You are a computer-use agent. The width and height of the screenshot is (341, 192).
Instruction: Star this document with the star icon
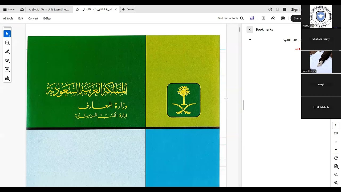(x=77, y=9)
